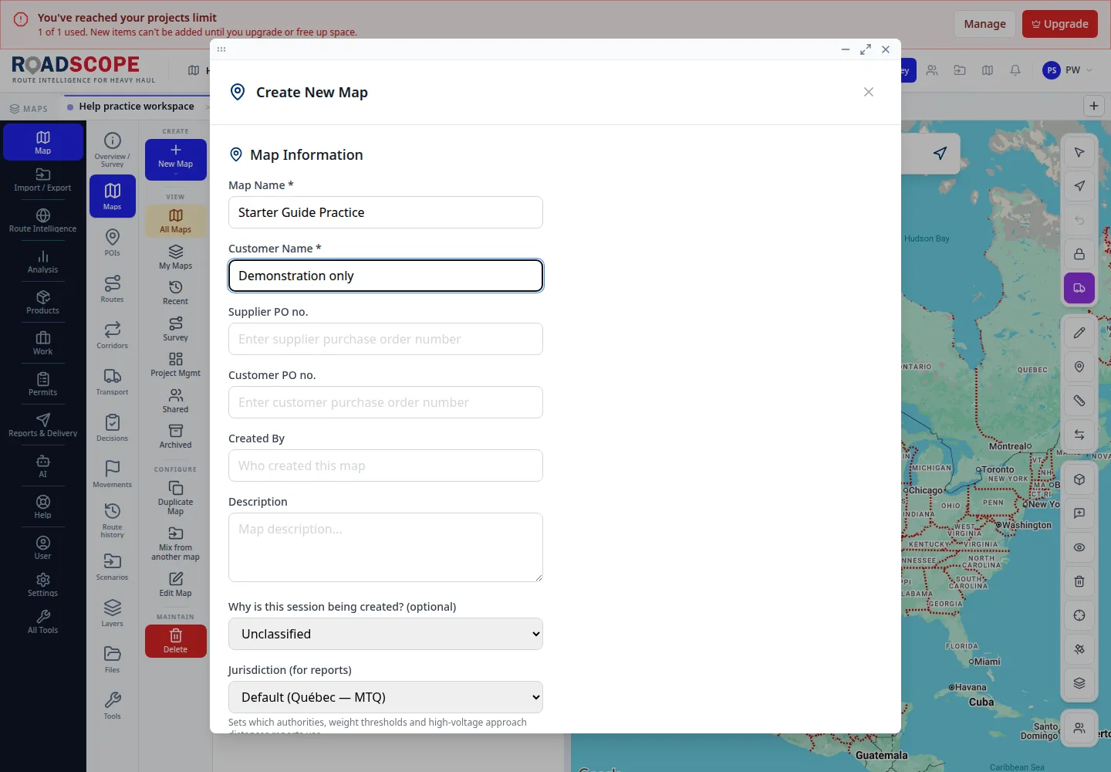Viewport: 1111px width, 772px height.
Task: Open Settings in the sidebar
Action: pos(42,585)
